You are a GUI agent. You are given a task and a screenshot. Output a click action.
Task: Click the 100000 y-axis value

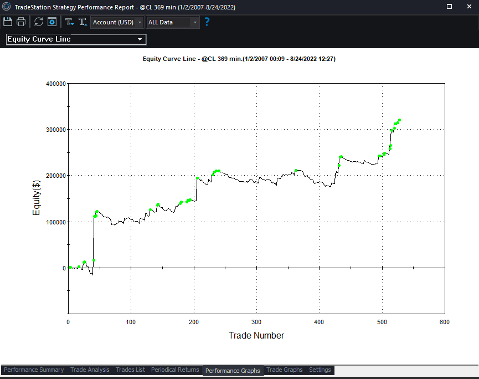click(x=56, y=222)
